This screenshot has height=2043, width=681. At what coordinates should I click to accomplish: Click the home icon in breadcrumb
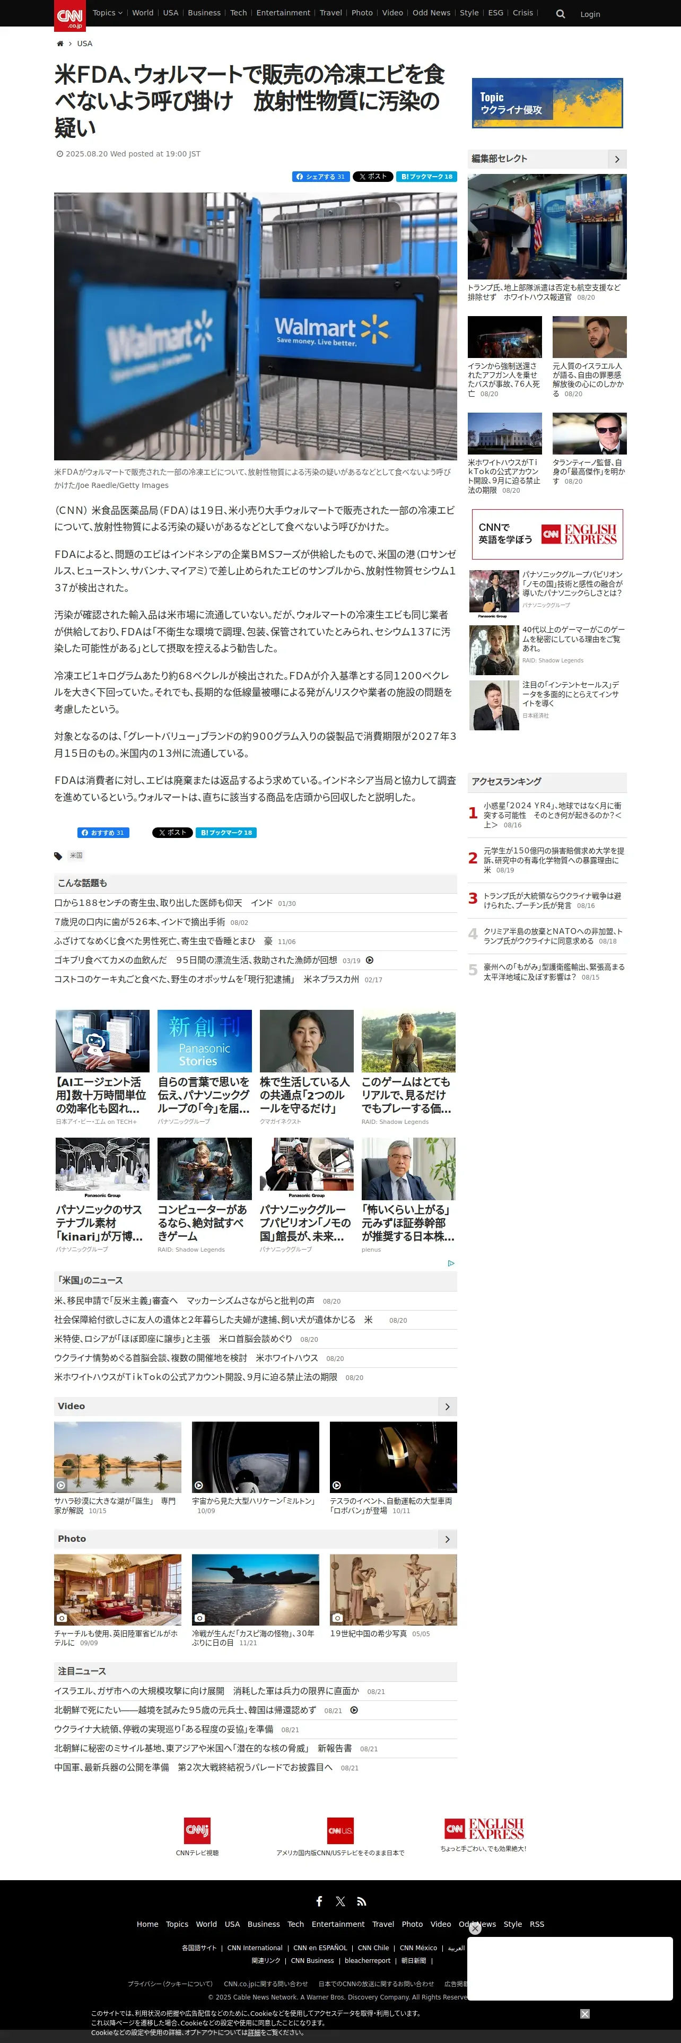tap(60, 43)
